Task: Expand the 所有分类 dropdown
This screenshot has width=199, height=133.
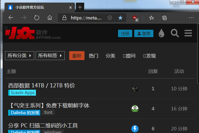Action: pos(19,56)
